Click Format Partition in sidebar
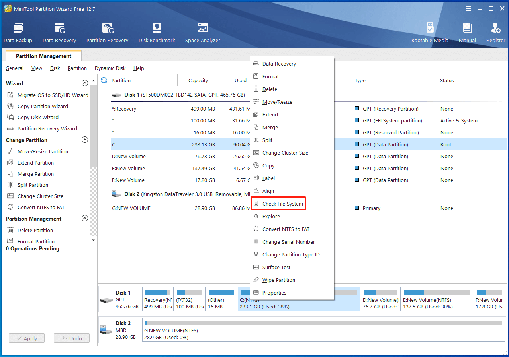 (x=31, y=241)
